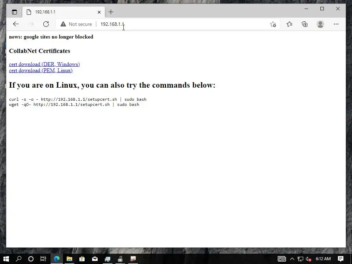The image size is (352, 264).
Task: Open Microsoft Store from taskbar
Action: tap(82, 259)
